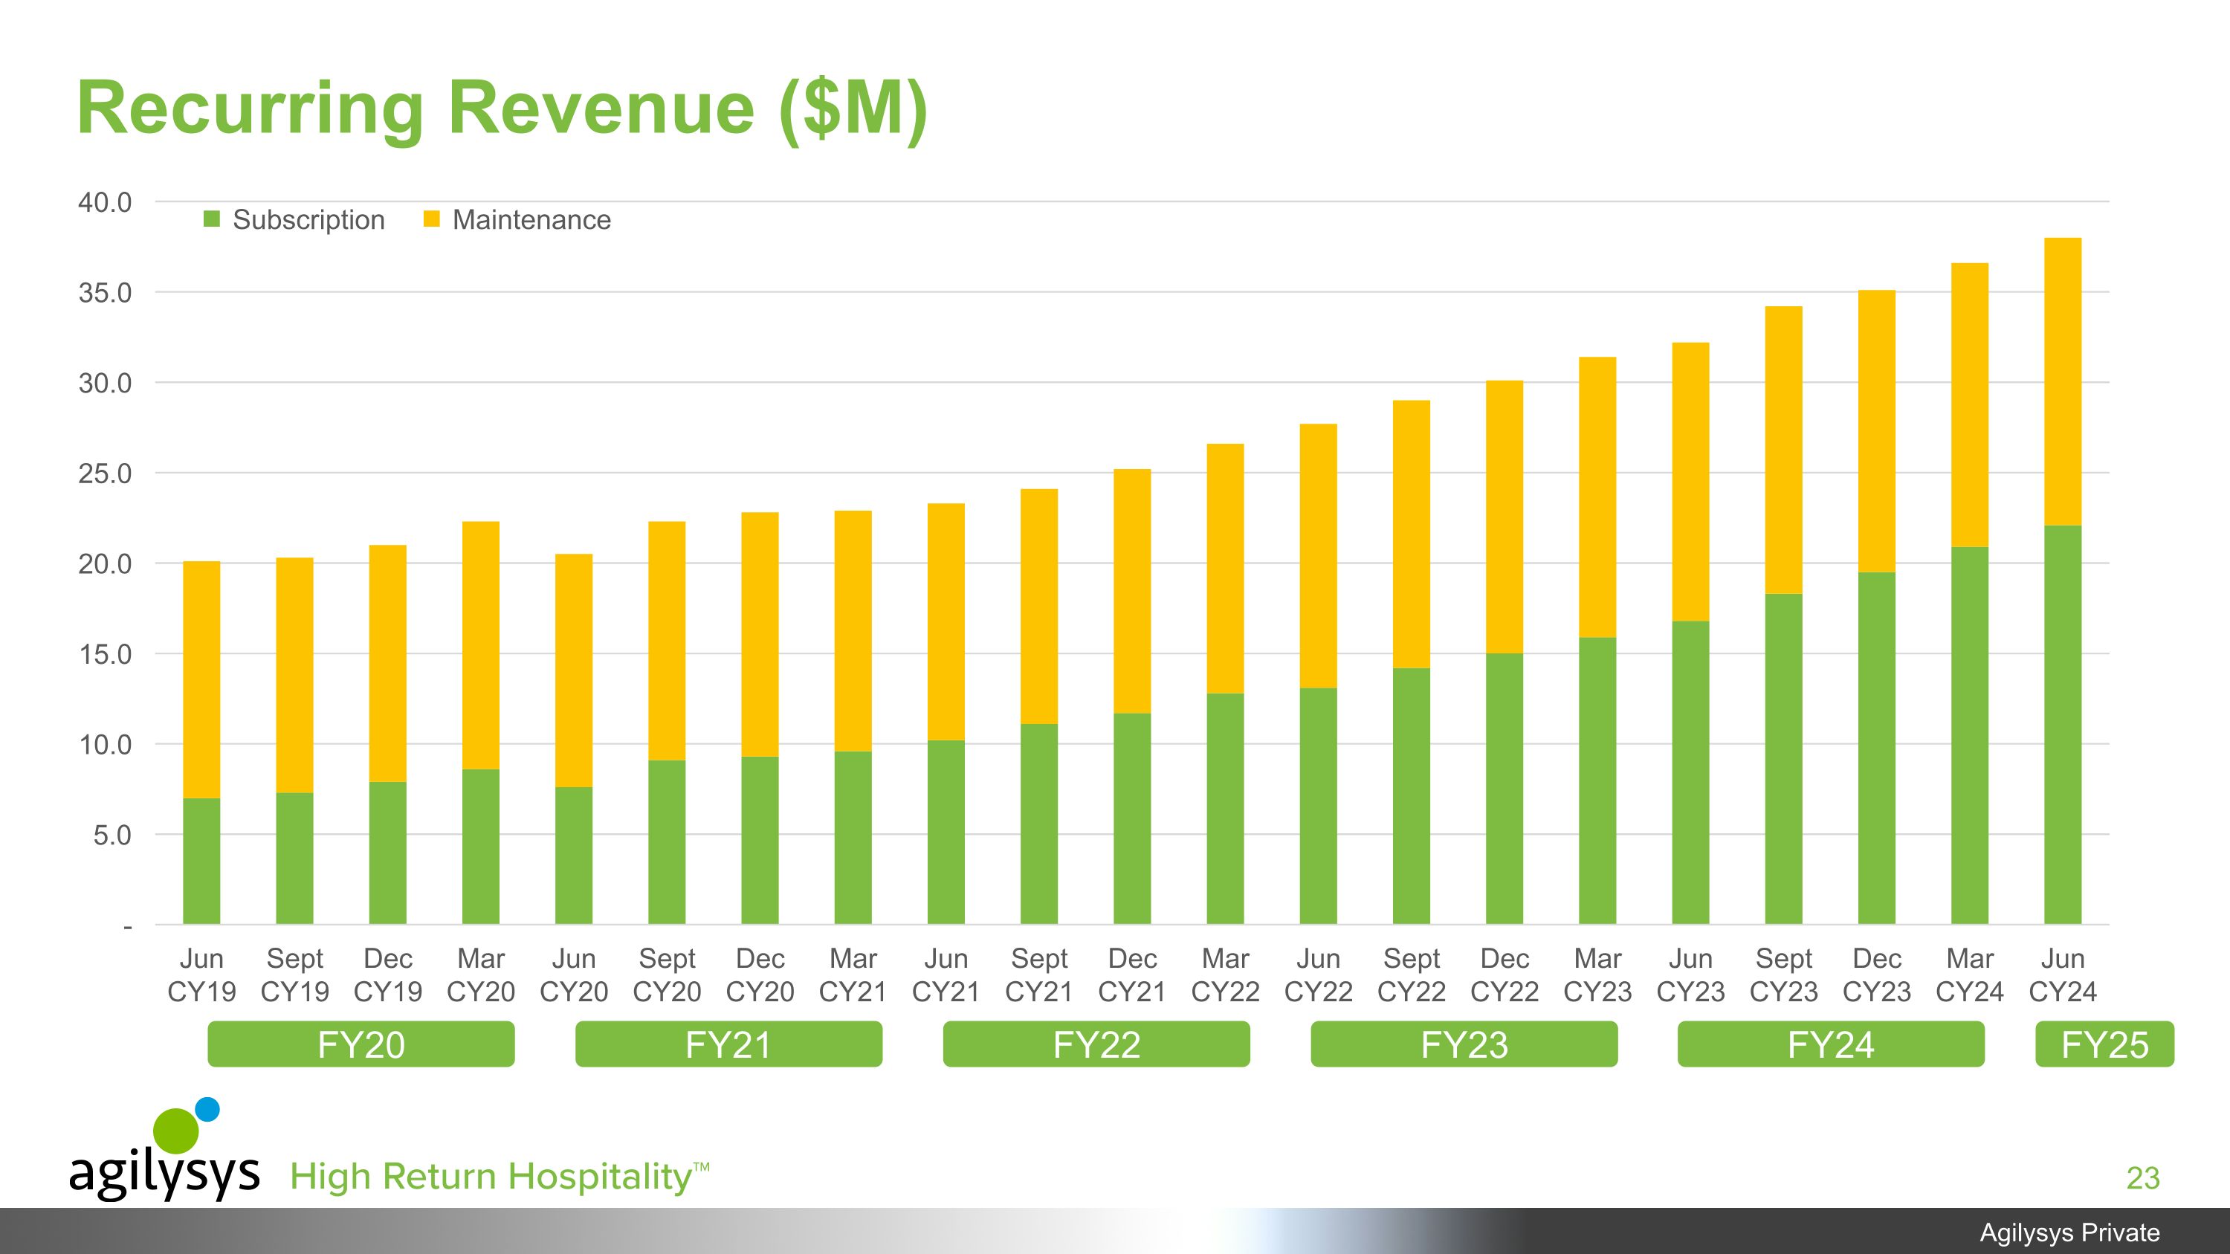Select the FY21 fiscal year label
The image size is (2230, 1254).
(x=729, y=1044)
